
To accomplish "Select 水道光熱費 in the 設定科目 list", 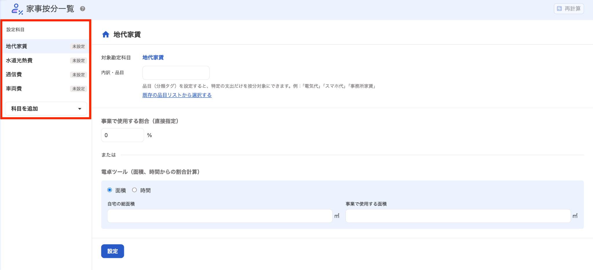I will [46, 60].
